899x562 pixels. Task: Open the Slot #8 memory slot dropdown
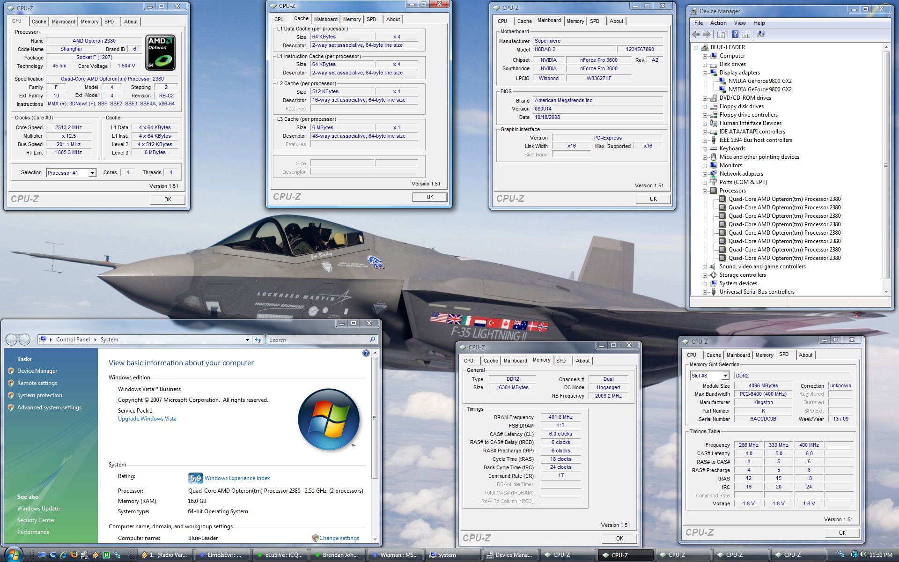point(725,376)
